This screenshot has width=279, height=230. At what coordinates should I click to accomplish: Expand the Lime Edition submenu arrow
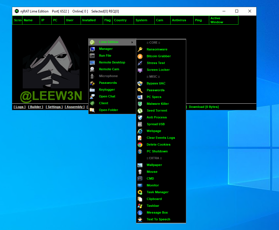[x=132, y=42]
